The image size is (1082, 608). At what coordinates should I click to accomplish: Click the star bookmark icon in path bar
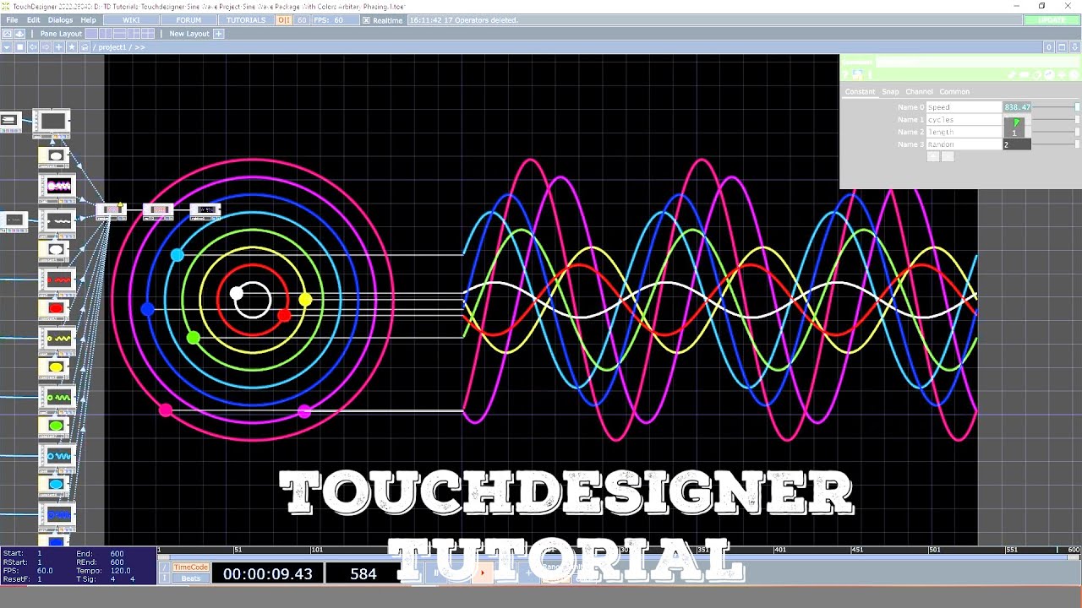pyautogui.click(x=72, y=47)
